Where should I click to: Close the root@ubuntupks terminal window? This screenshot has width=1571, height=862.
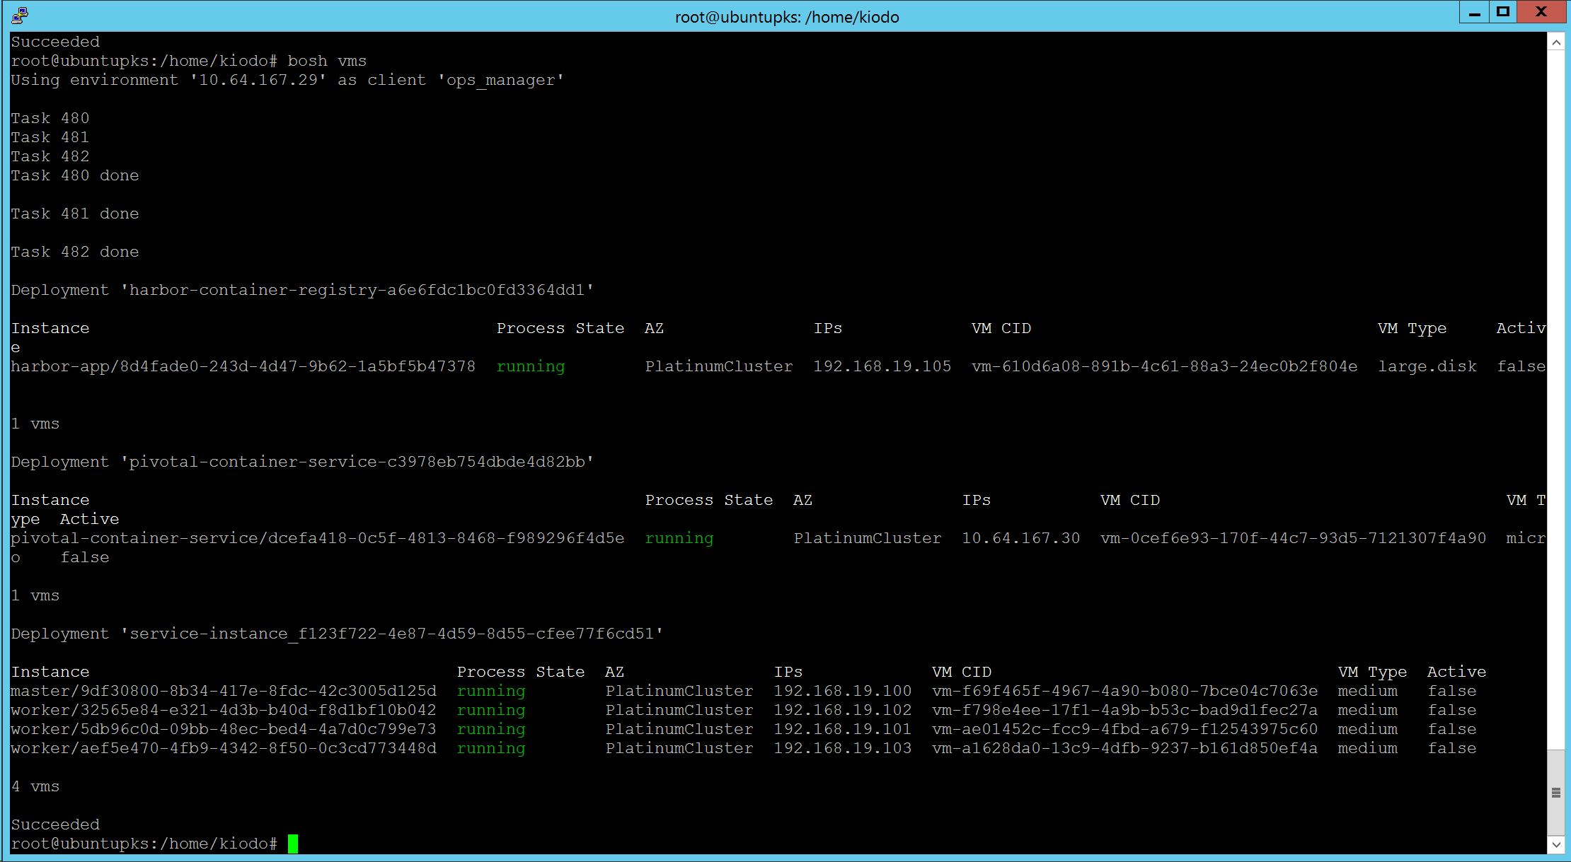[1541, 12]
